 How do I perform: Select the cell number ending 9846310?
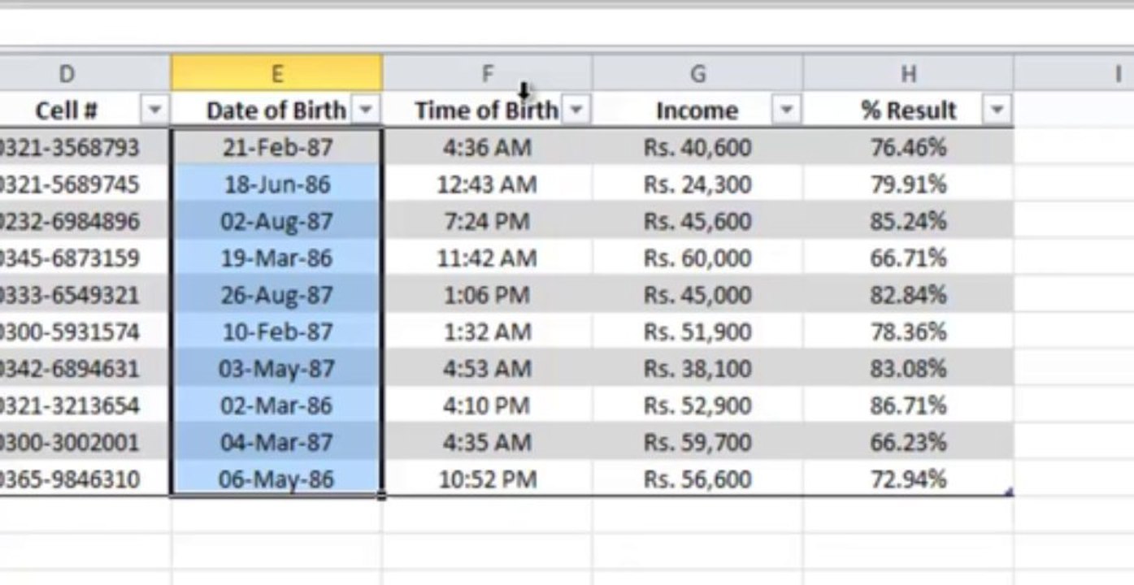coord(85,479)
